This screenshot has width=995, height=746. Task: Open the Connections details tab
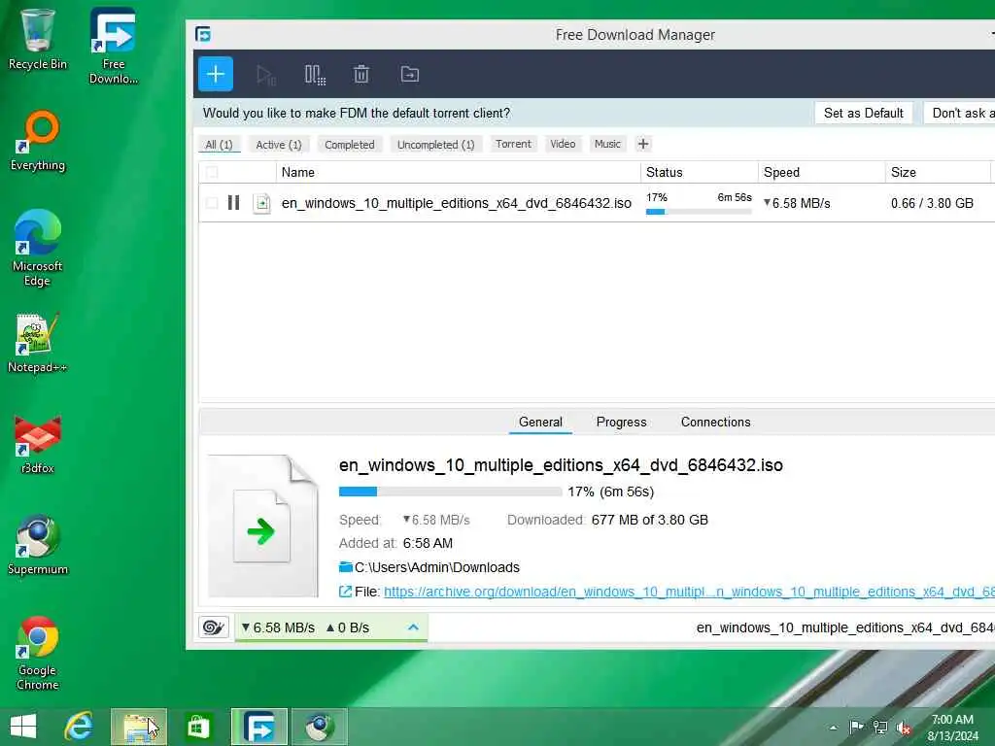716,422
